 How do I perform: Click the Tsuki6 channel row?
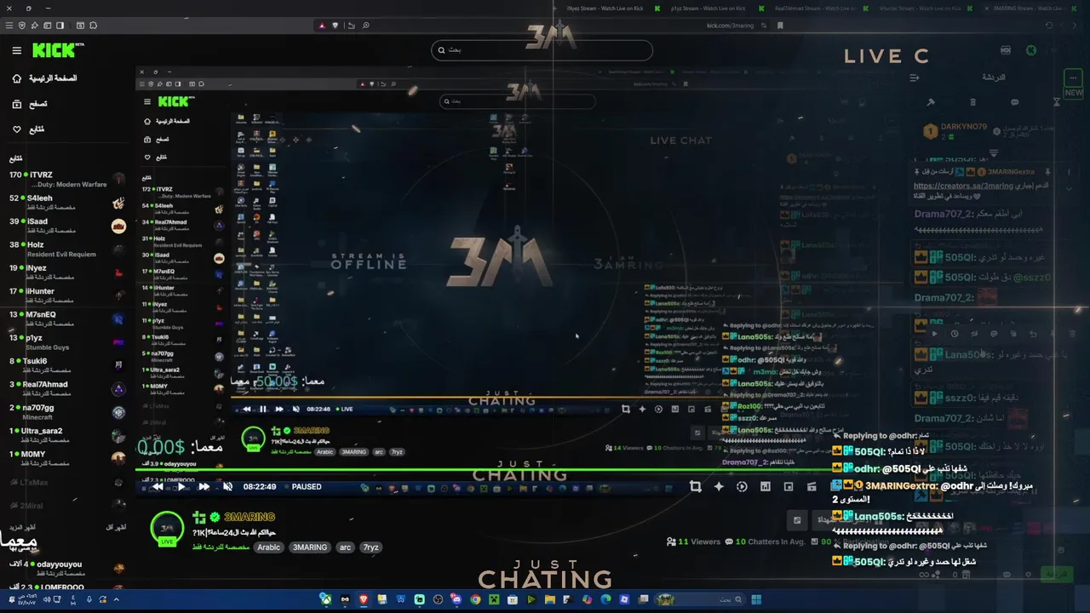click(66, 365)
